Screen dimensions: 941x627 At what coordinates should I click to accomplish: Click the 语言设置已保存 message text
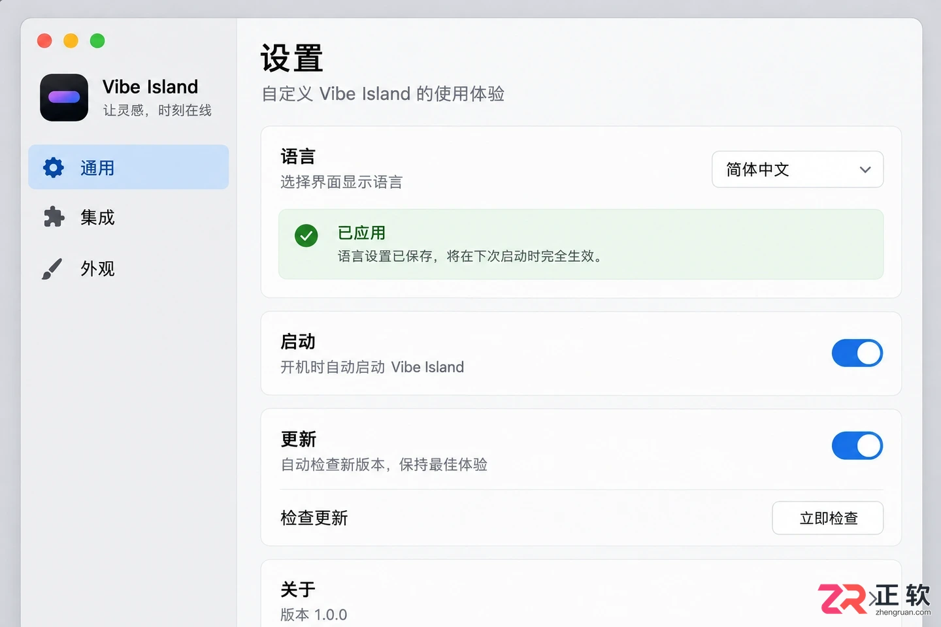[470, 256]
